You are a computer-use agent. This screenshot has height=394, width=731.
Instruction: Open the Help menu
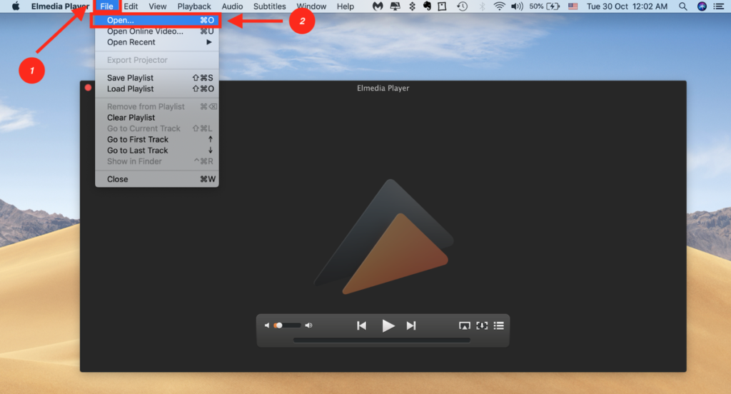(346, 6)
